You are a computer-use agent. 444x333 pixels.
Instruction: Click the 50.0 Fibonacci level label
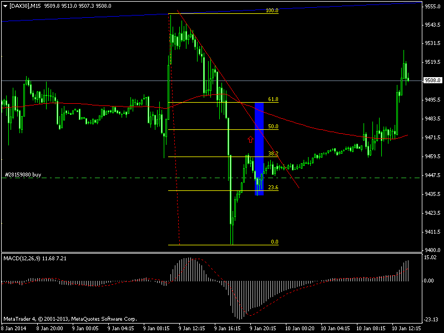click(273, 127)
